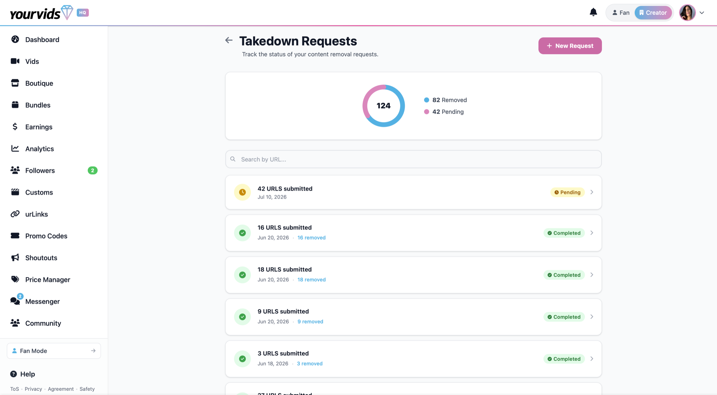The image size is (717, 395).
Task: Click the Search by URL field
Action: coord(413,159)
